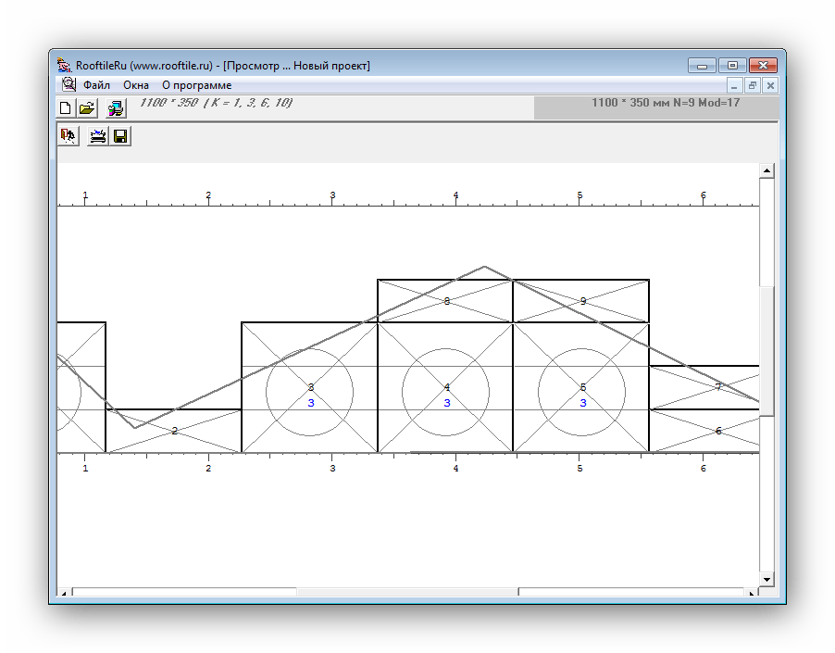The width and height of the screenshot is (835, 653).
Task: Select sheet number 8 in the drawing
Action: coord(446,301)
